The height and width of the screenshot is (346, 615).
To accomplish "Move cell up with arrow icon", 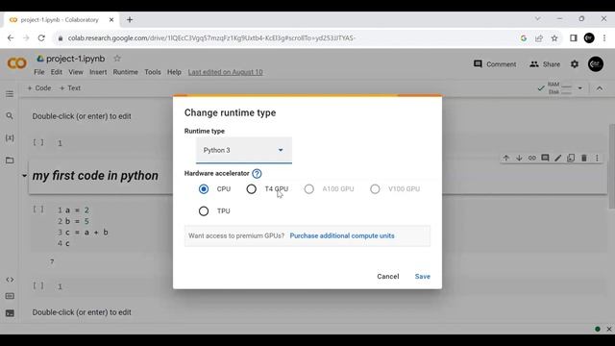I will coord(506,158).
